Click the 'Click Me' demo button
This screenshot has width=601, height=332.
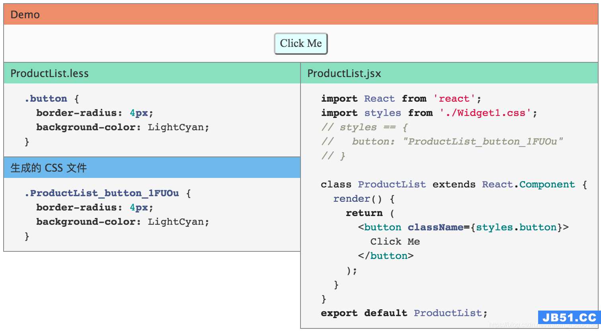coord(301,43)
